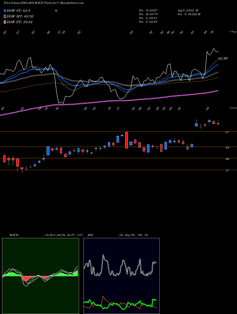Image resolution: width=237 pixels, height=314 pixels.
Task: Select the 'DOW PT: 59.34' label
Action: tap(19, 22)
